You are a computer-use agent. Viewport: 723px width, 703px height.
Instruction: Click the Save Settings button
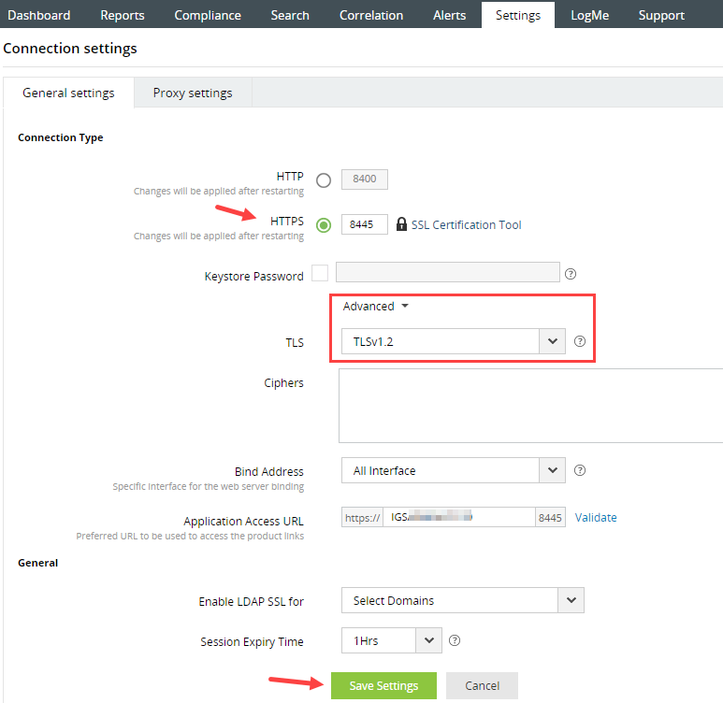[383, 685]
